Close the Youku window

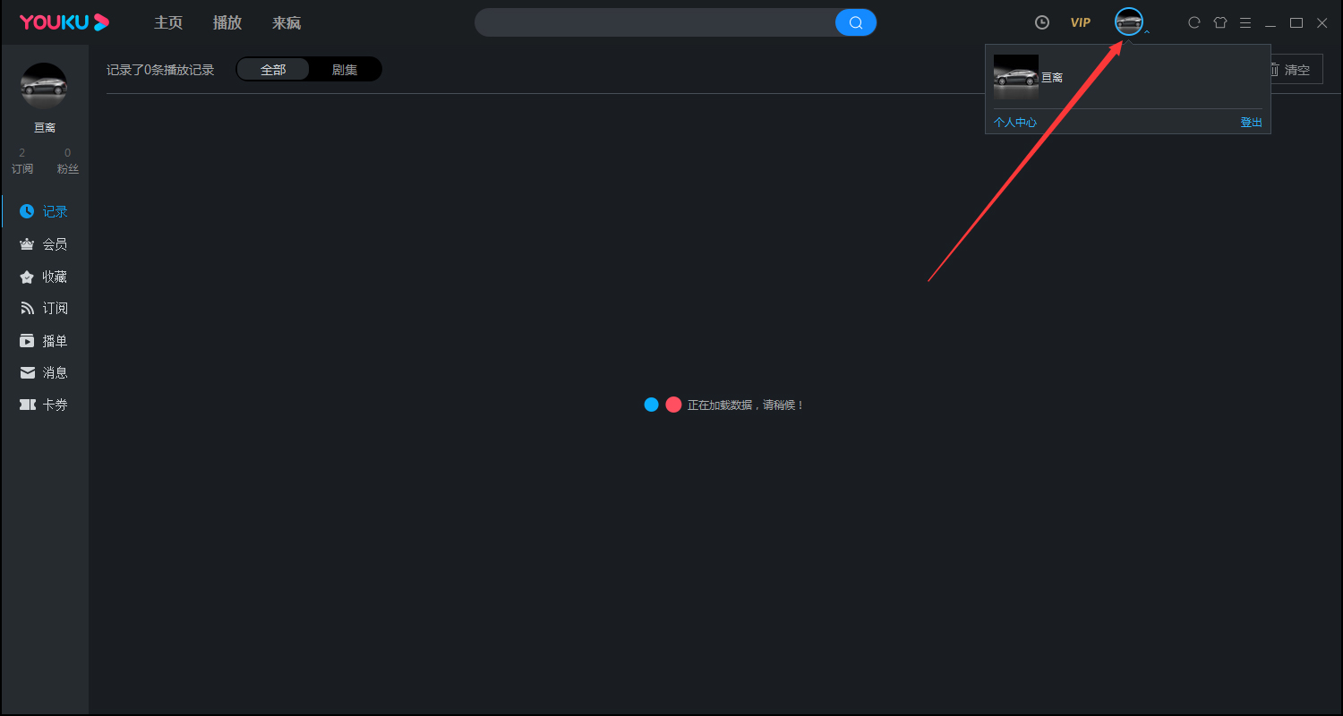click(x=1322, y=22)
